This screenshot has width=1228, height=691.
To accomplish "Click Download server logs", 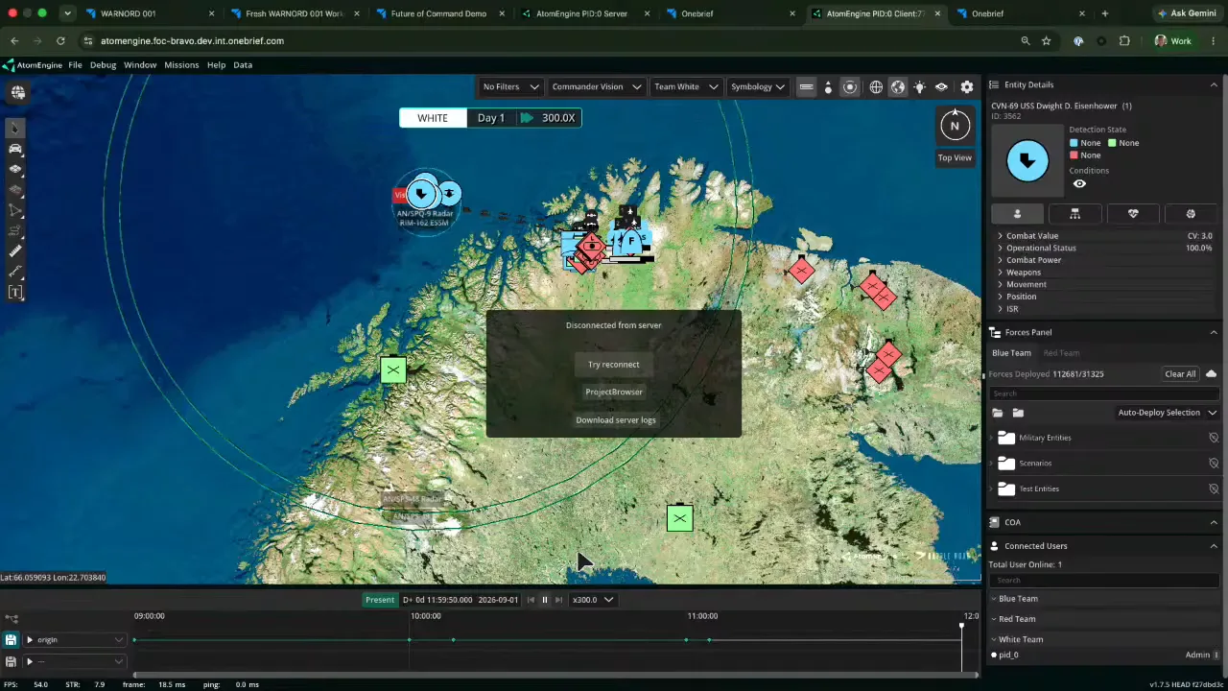I will tap(616, 420).
